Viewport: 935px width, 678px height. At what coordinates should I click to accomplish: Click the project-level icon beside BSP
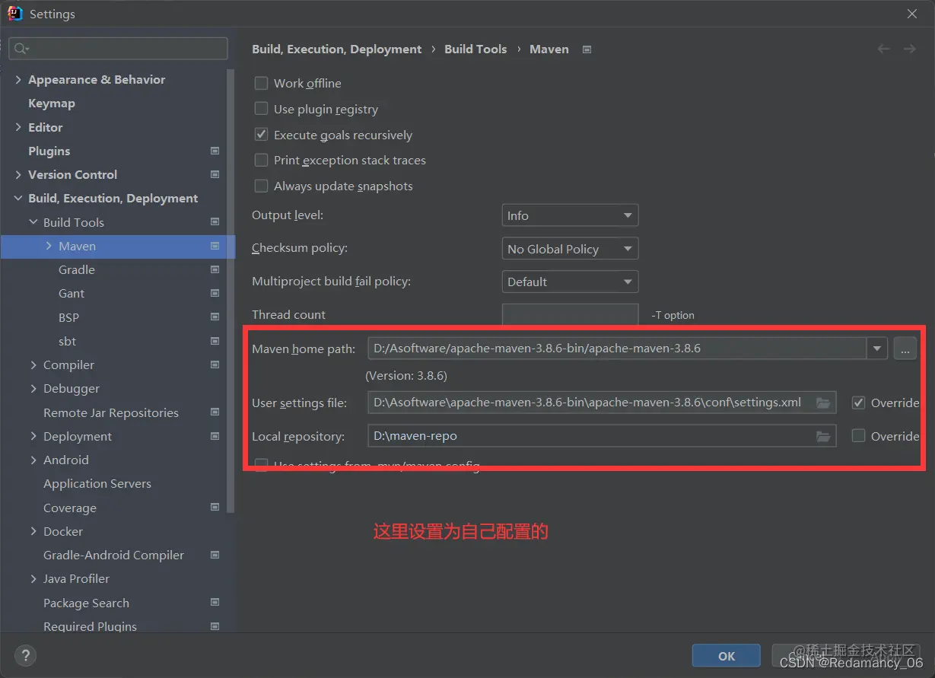(x=215, y=317)
